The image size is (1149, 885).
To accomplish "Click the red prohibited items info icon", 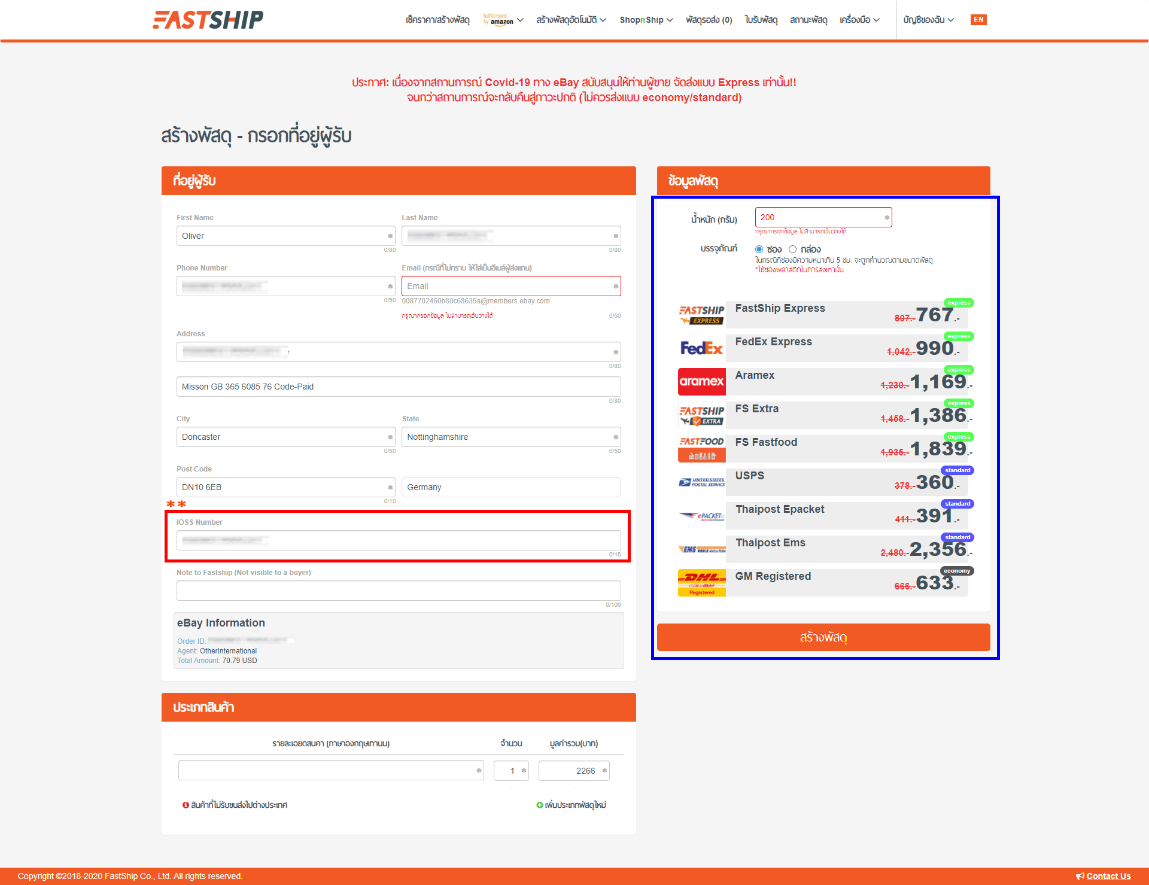I will (x=186, y=805).
